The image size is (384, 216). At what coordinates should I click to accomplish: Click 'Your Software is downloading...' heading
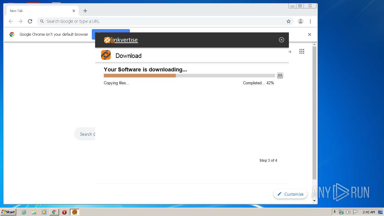click(x=145, y=70)
